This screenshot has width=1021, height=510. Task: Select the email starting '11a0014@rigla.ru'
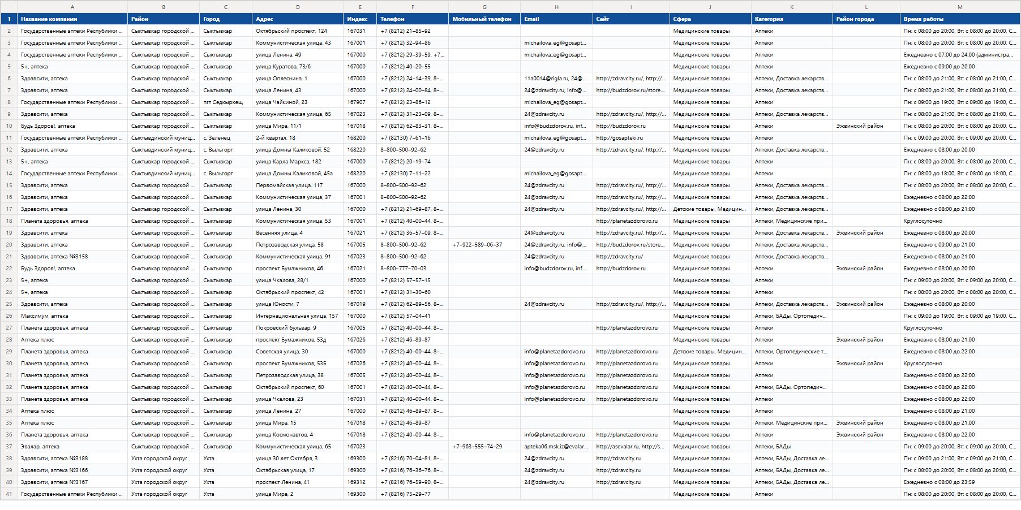coord(556,79)
